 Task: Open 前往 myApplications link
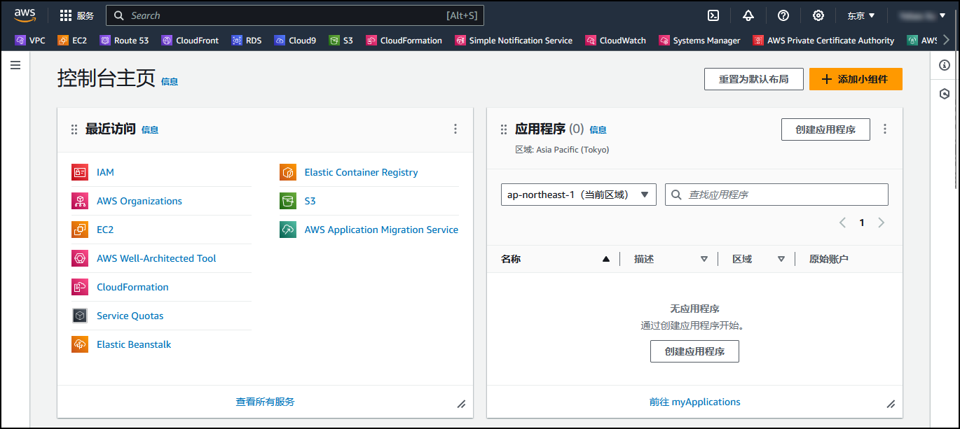694,402
